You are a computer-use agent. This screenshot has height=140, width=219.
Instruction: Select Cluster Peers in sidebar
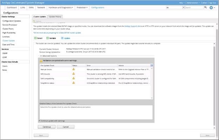(8, 29)
